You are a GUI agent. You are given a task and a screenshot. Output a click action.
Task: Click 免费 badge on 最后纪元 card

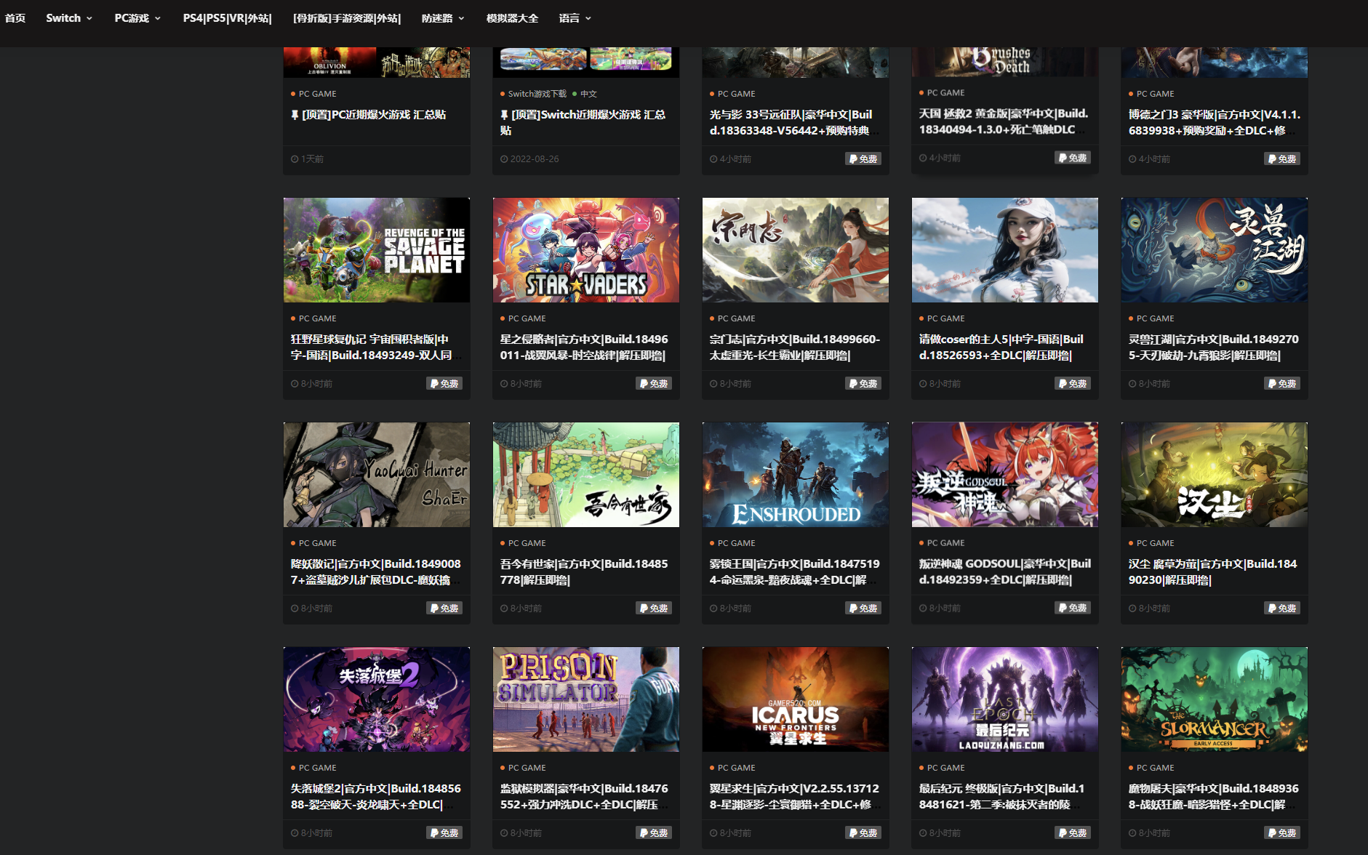click(1073, 832)
